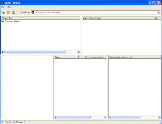The width and height of the screenshot is (162, 124).
Task: Click Information panel scroll left arrow
Action: click(x=2, y=52)
